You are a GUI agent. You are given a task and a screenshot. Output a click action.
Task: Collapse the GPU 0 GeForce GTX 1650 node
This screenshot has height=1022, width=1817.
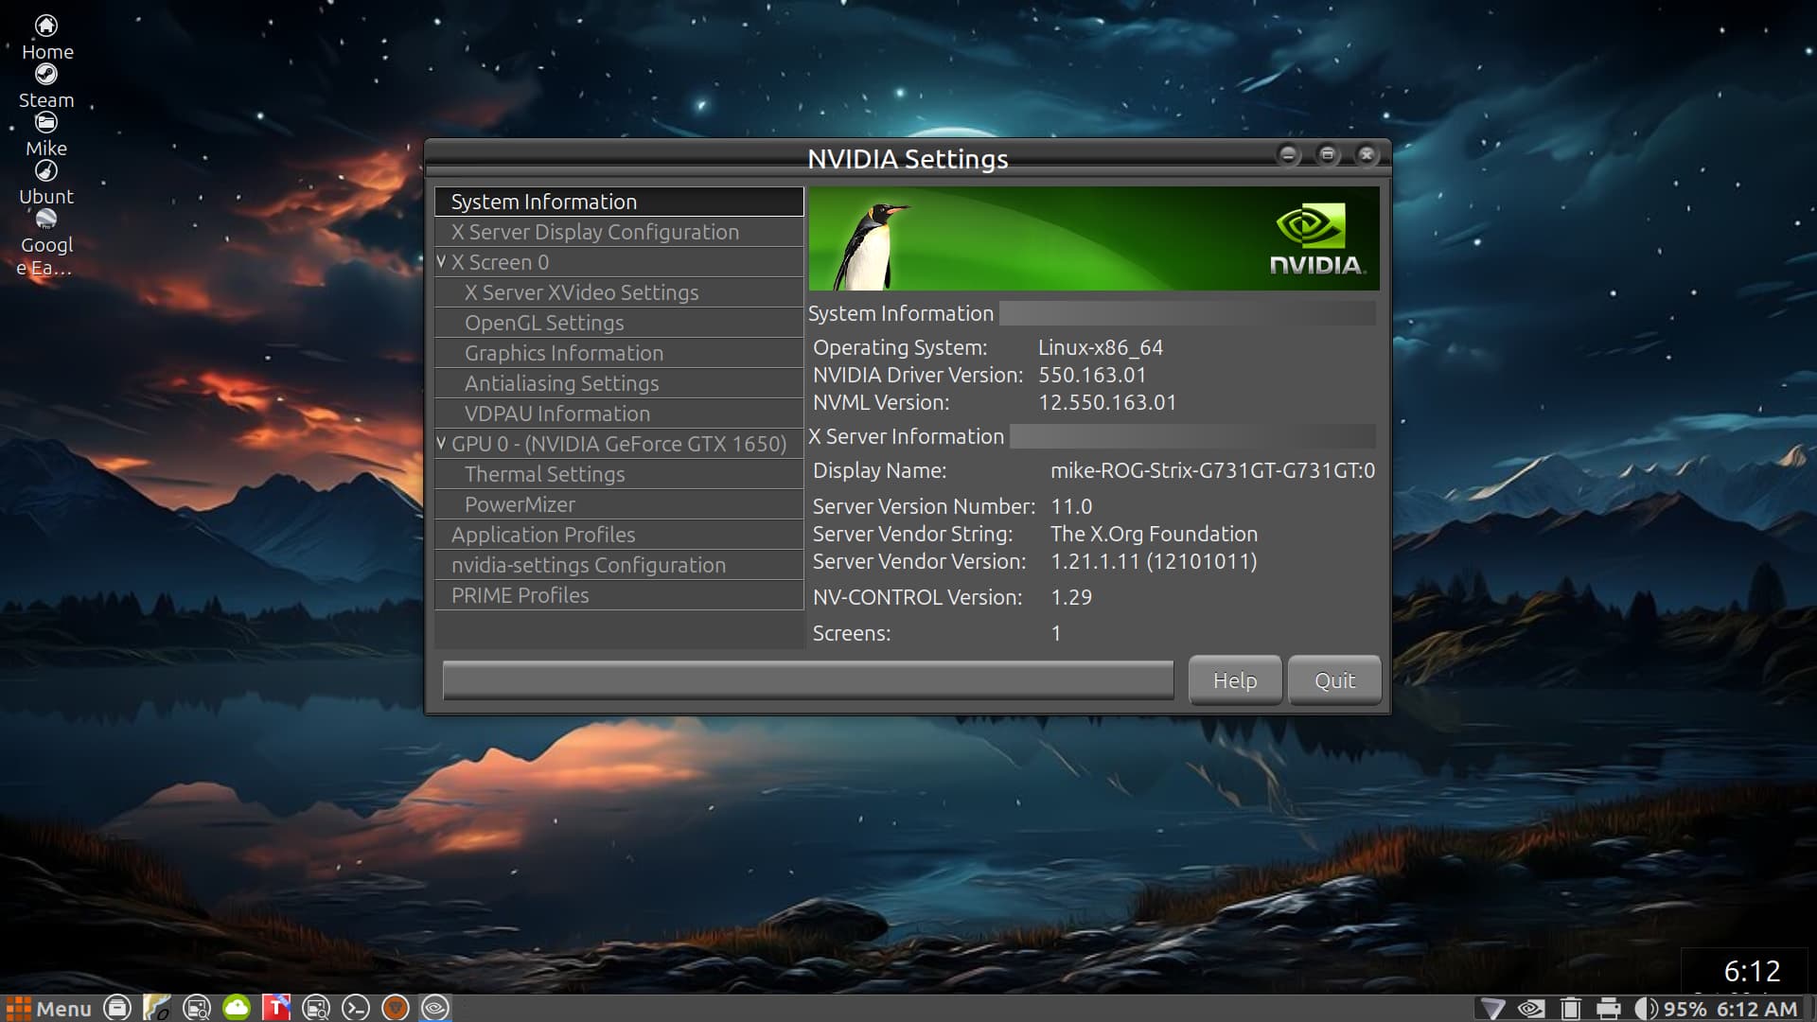tap(441, 444)
